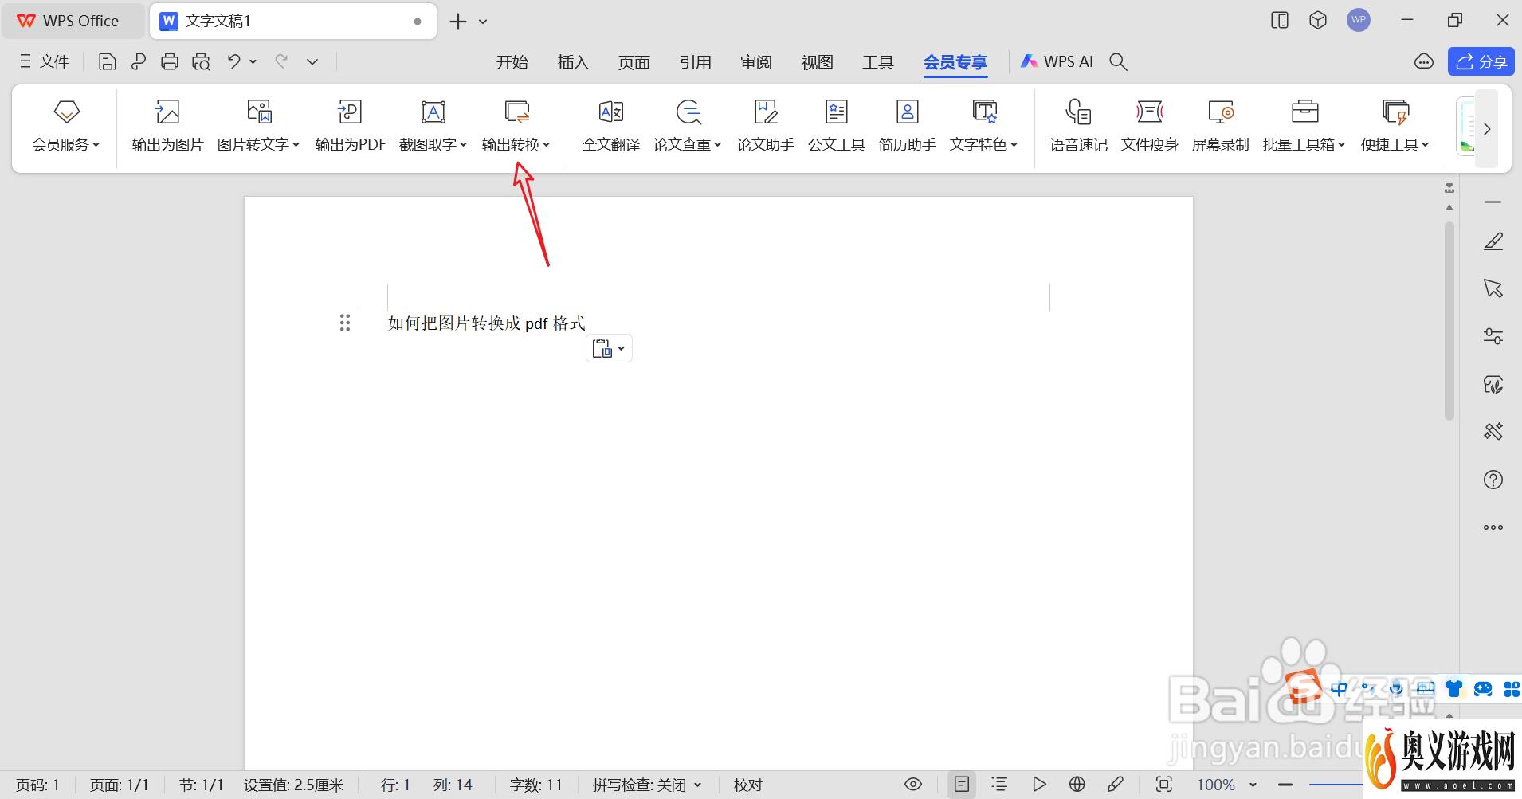1522x799 pixels.
Task: Click the Sogou input method 中 indicator
Action: pos(1339,689)
